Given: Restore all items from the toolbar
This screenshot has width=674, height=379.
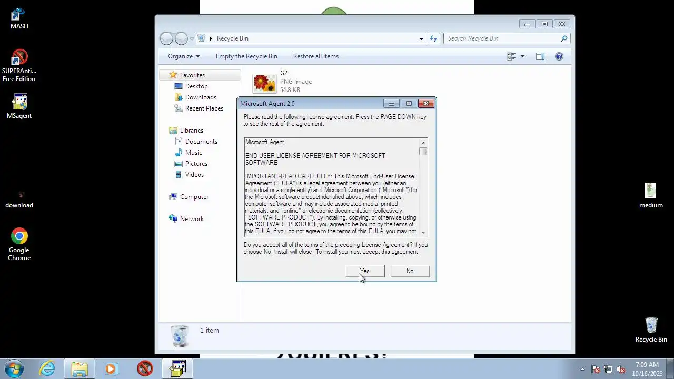Looking at the screenshot, I should click(x=316, y=56).
